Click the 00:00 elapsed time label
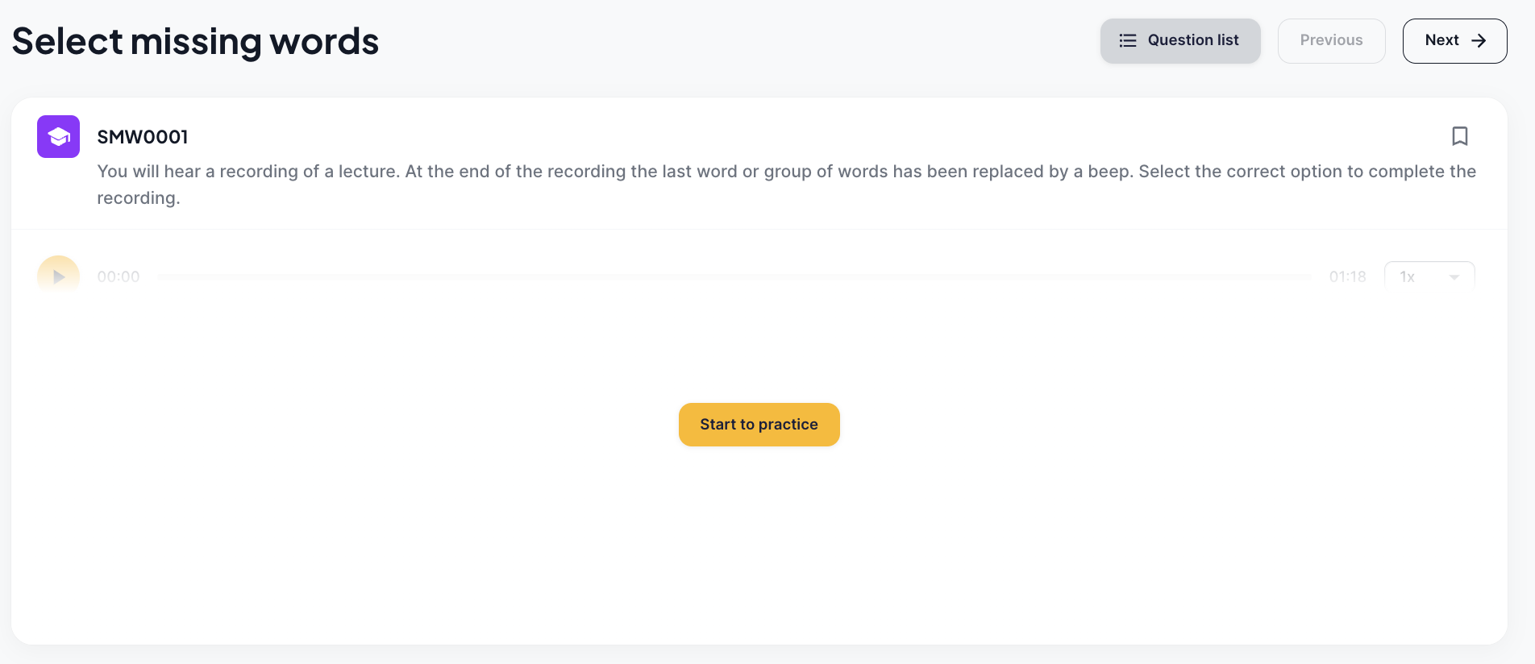The height and width of the screenshot is (664, 1535). 119,276
